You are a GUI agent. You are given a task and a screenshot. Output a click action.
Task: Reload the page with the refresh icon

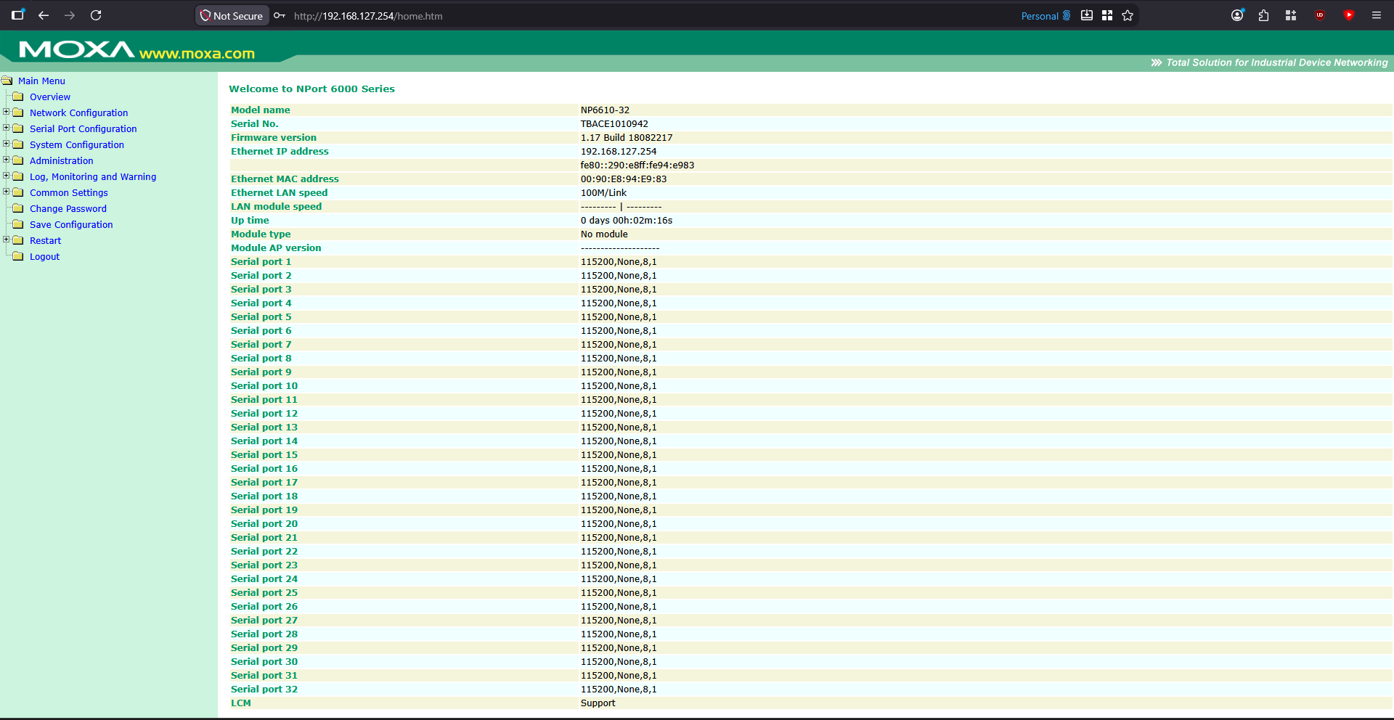click(x=96, y=15)
